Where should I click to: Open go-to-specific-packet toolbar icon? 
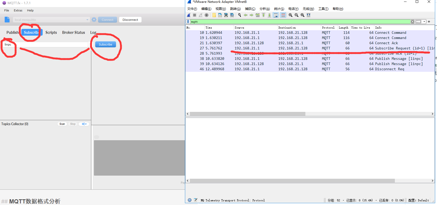coord(258,15)
